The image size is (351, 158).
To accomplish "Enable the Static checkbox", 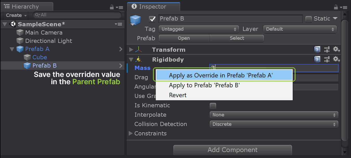I will tap(309, 19).
